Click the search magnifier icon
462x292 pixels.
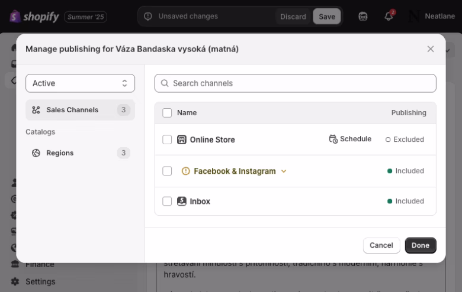pyautogui.click(x=165, y=83)
